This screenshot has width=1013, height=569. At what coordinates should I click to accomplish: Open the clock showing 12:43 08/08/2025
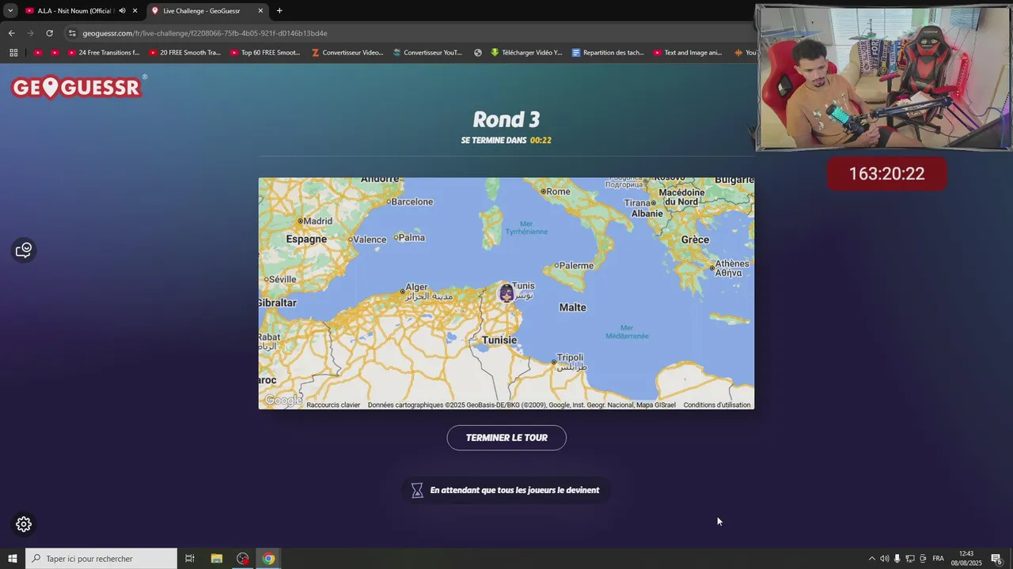[966, 559]
